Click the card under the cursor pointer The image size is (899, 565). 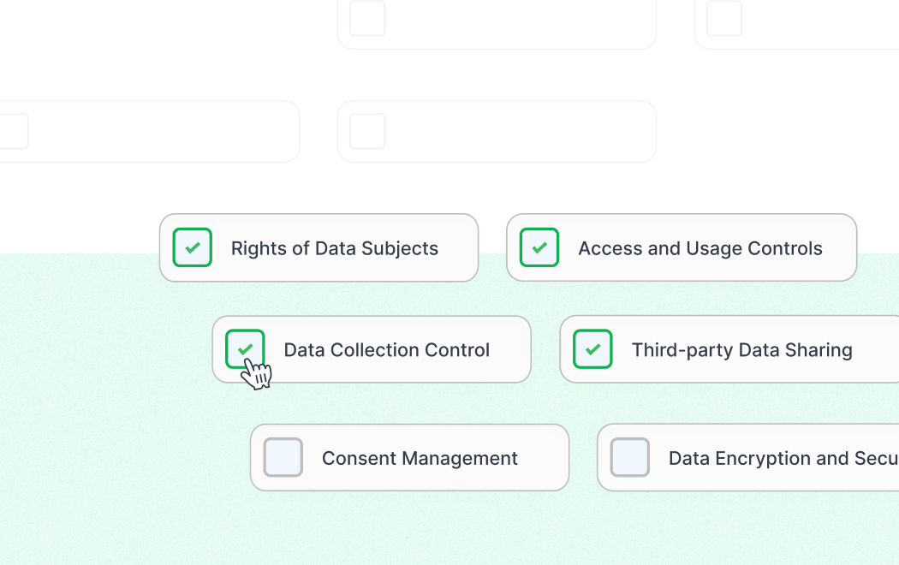[372, 349]
